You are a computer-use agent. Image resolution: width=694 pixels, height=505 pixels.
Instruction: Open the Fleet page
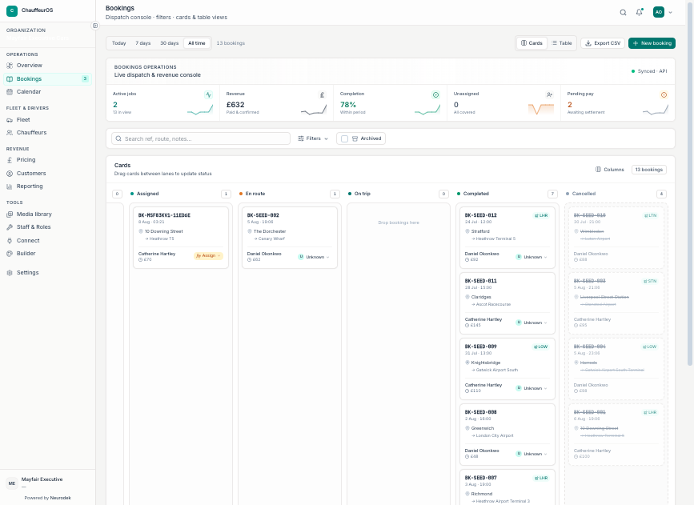coord(48,119)
